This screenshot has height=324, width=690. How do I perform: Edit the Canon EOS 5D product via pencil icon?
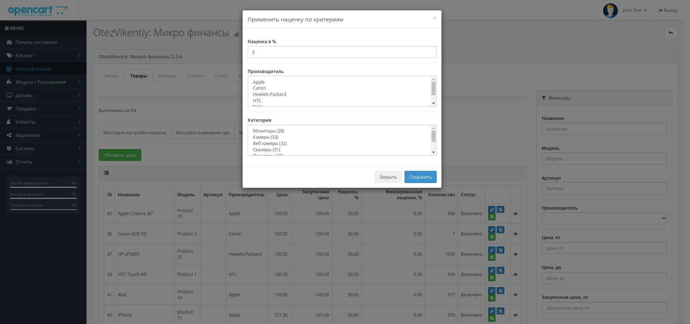(x=491, y=230)
